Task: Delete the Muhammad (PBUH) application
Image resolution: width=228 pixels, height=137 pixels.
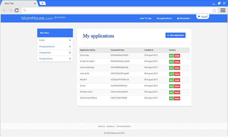Action: click(x=177, y=98)
